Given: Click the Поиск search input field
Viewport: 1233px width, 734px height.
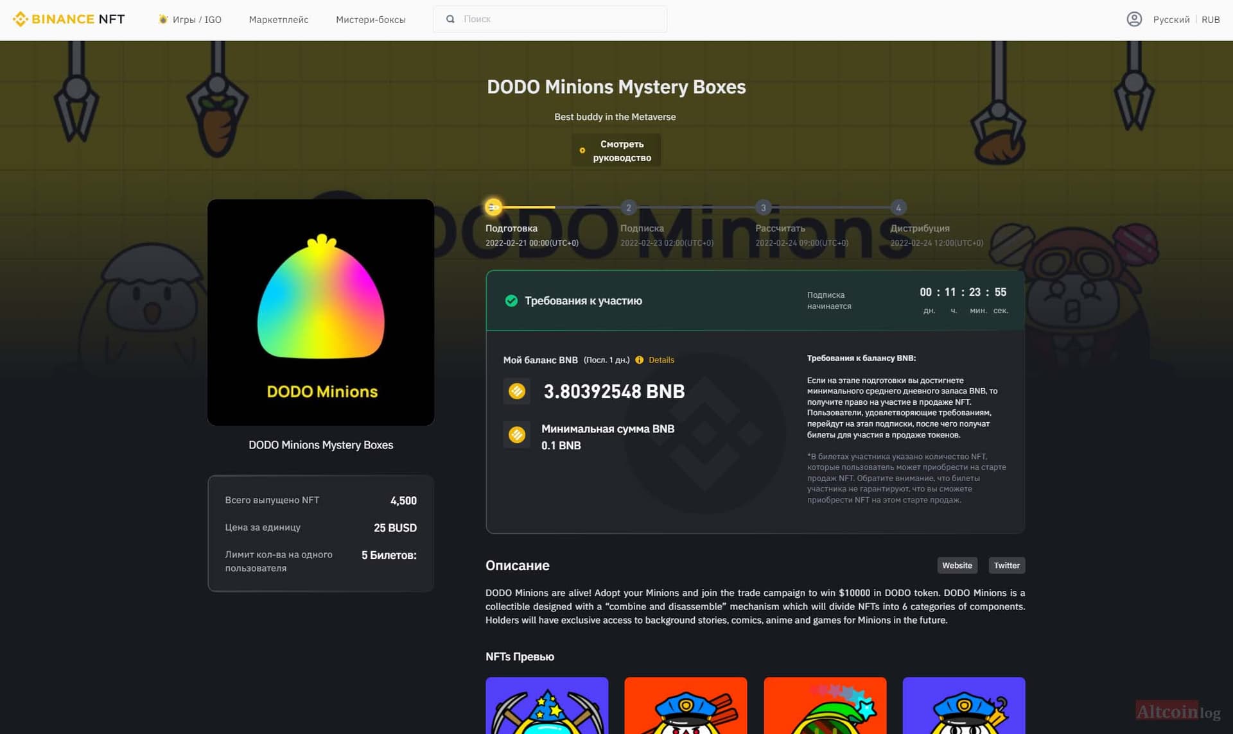Looking at the screenshot, I should point(550,19).
